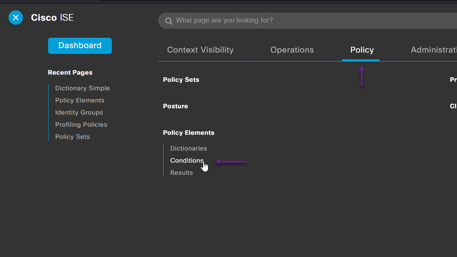
Task: Open the Posture menu heading
Action: point(175,106)
